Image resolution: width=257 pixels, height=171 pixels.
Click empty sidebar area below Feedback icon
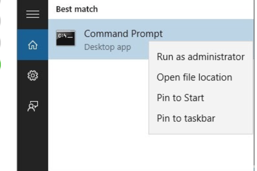33,141
